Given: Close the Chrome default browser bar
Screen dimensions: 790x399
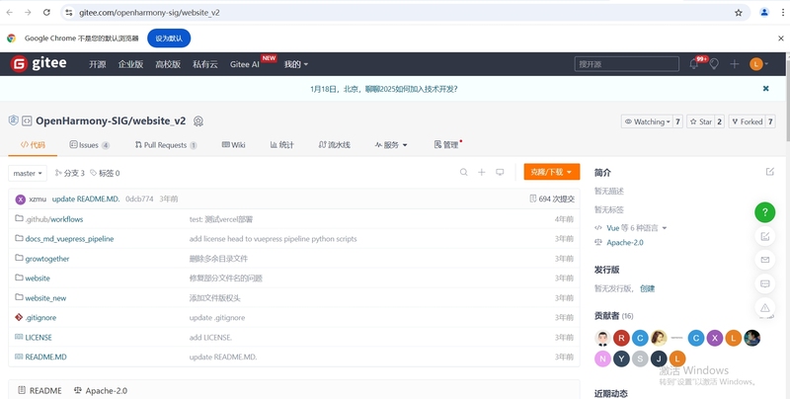Looking at the screenshot, I should pos(780,39).
